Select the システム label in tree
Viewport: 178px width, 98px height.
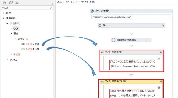[x=13, y=60]
